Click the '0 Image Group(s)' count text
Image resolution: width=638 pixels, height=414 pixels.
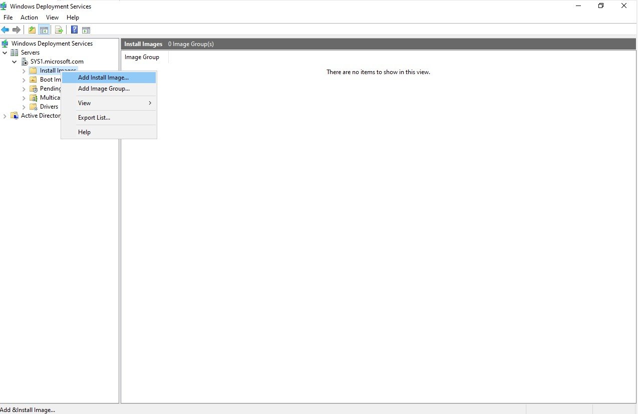(191, 44)
